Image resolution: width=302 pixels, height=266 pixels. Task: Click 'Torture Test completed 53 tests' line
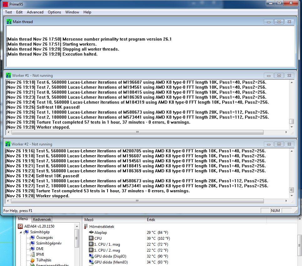pyautogui.click(x=98, y=191)
